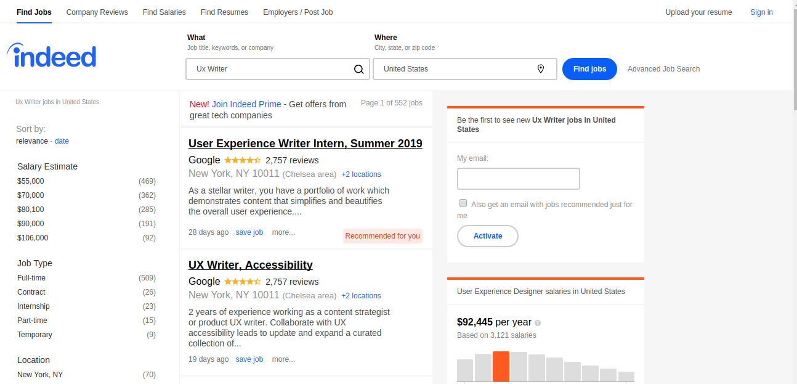Click more... on Writer Intern listing
This screenshot has width=797, height=384.
pyautogui.click(x=283, y=232)
